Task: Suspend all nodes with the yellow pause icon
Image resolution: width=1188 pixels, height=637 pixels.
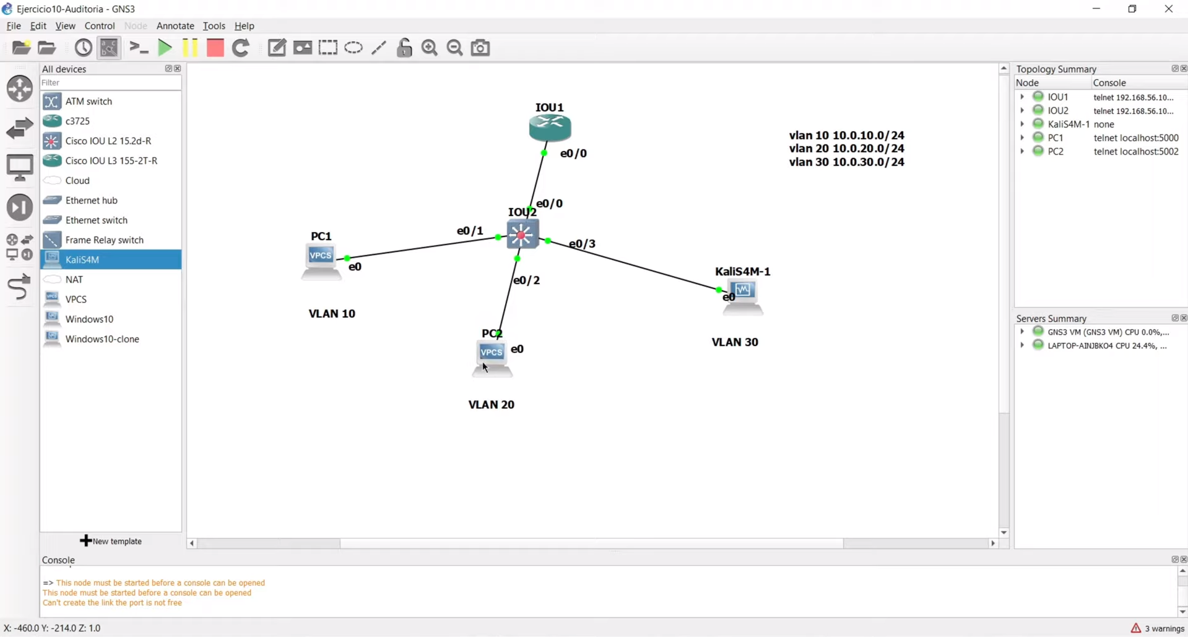Action: pos(190,48)
